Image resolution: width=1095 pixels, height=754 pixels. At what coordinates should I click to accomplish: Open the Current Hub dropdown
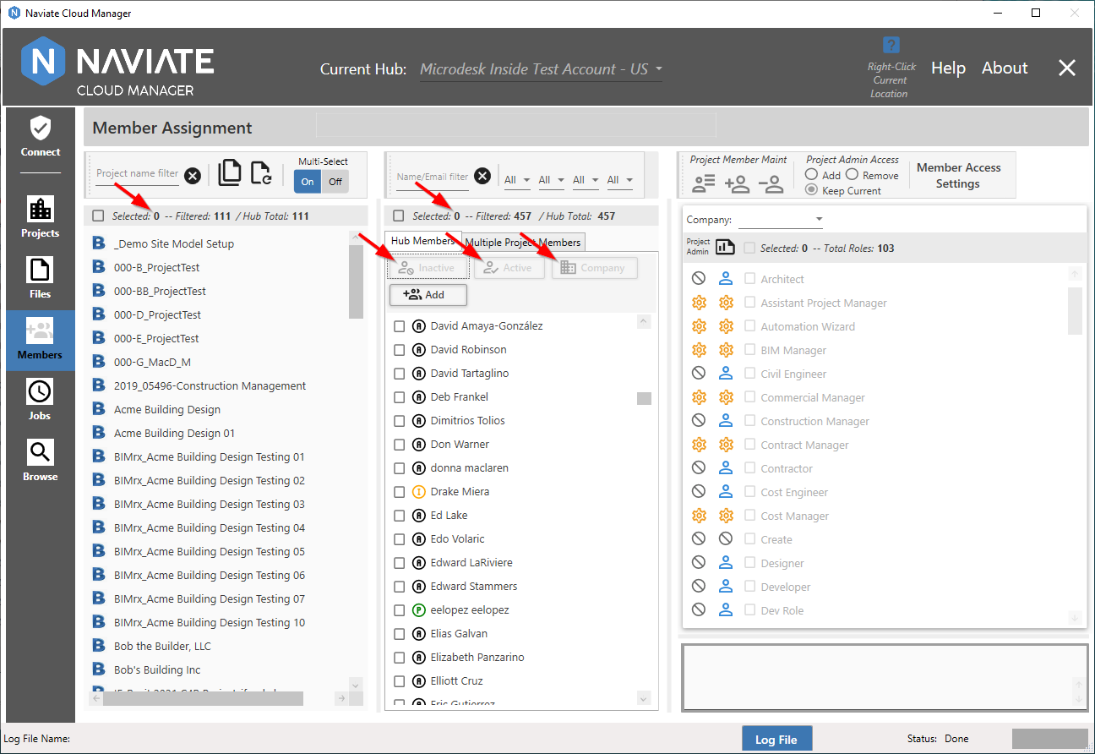click(541, 69)
